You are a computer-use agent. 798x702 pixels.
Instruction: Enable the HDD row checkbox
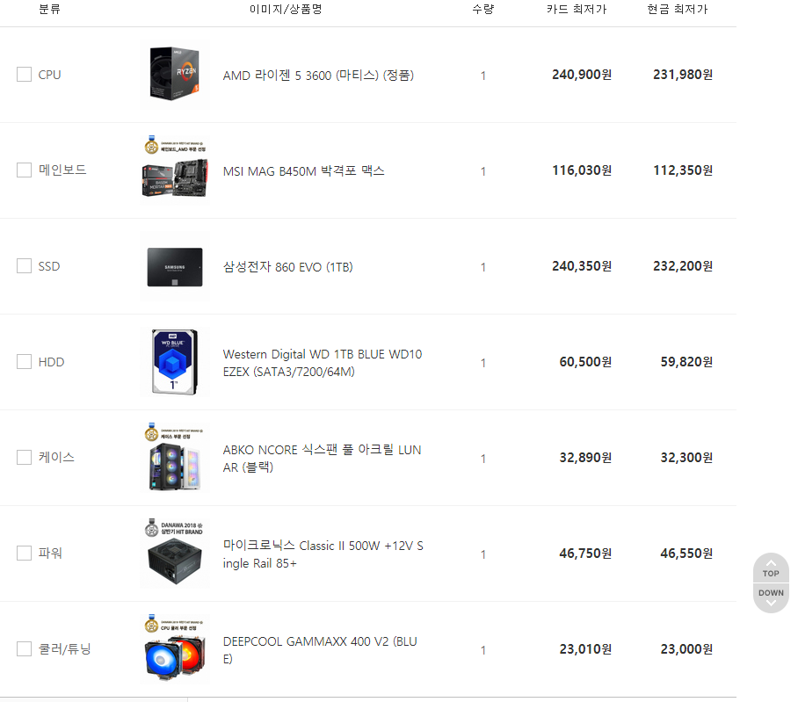[24, 362]
